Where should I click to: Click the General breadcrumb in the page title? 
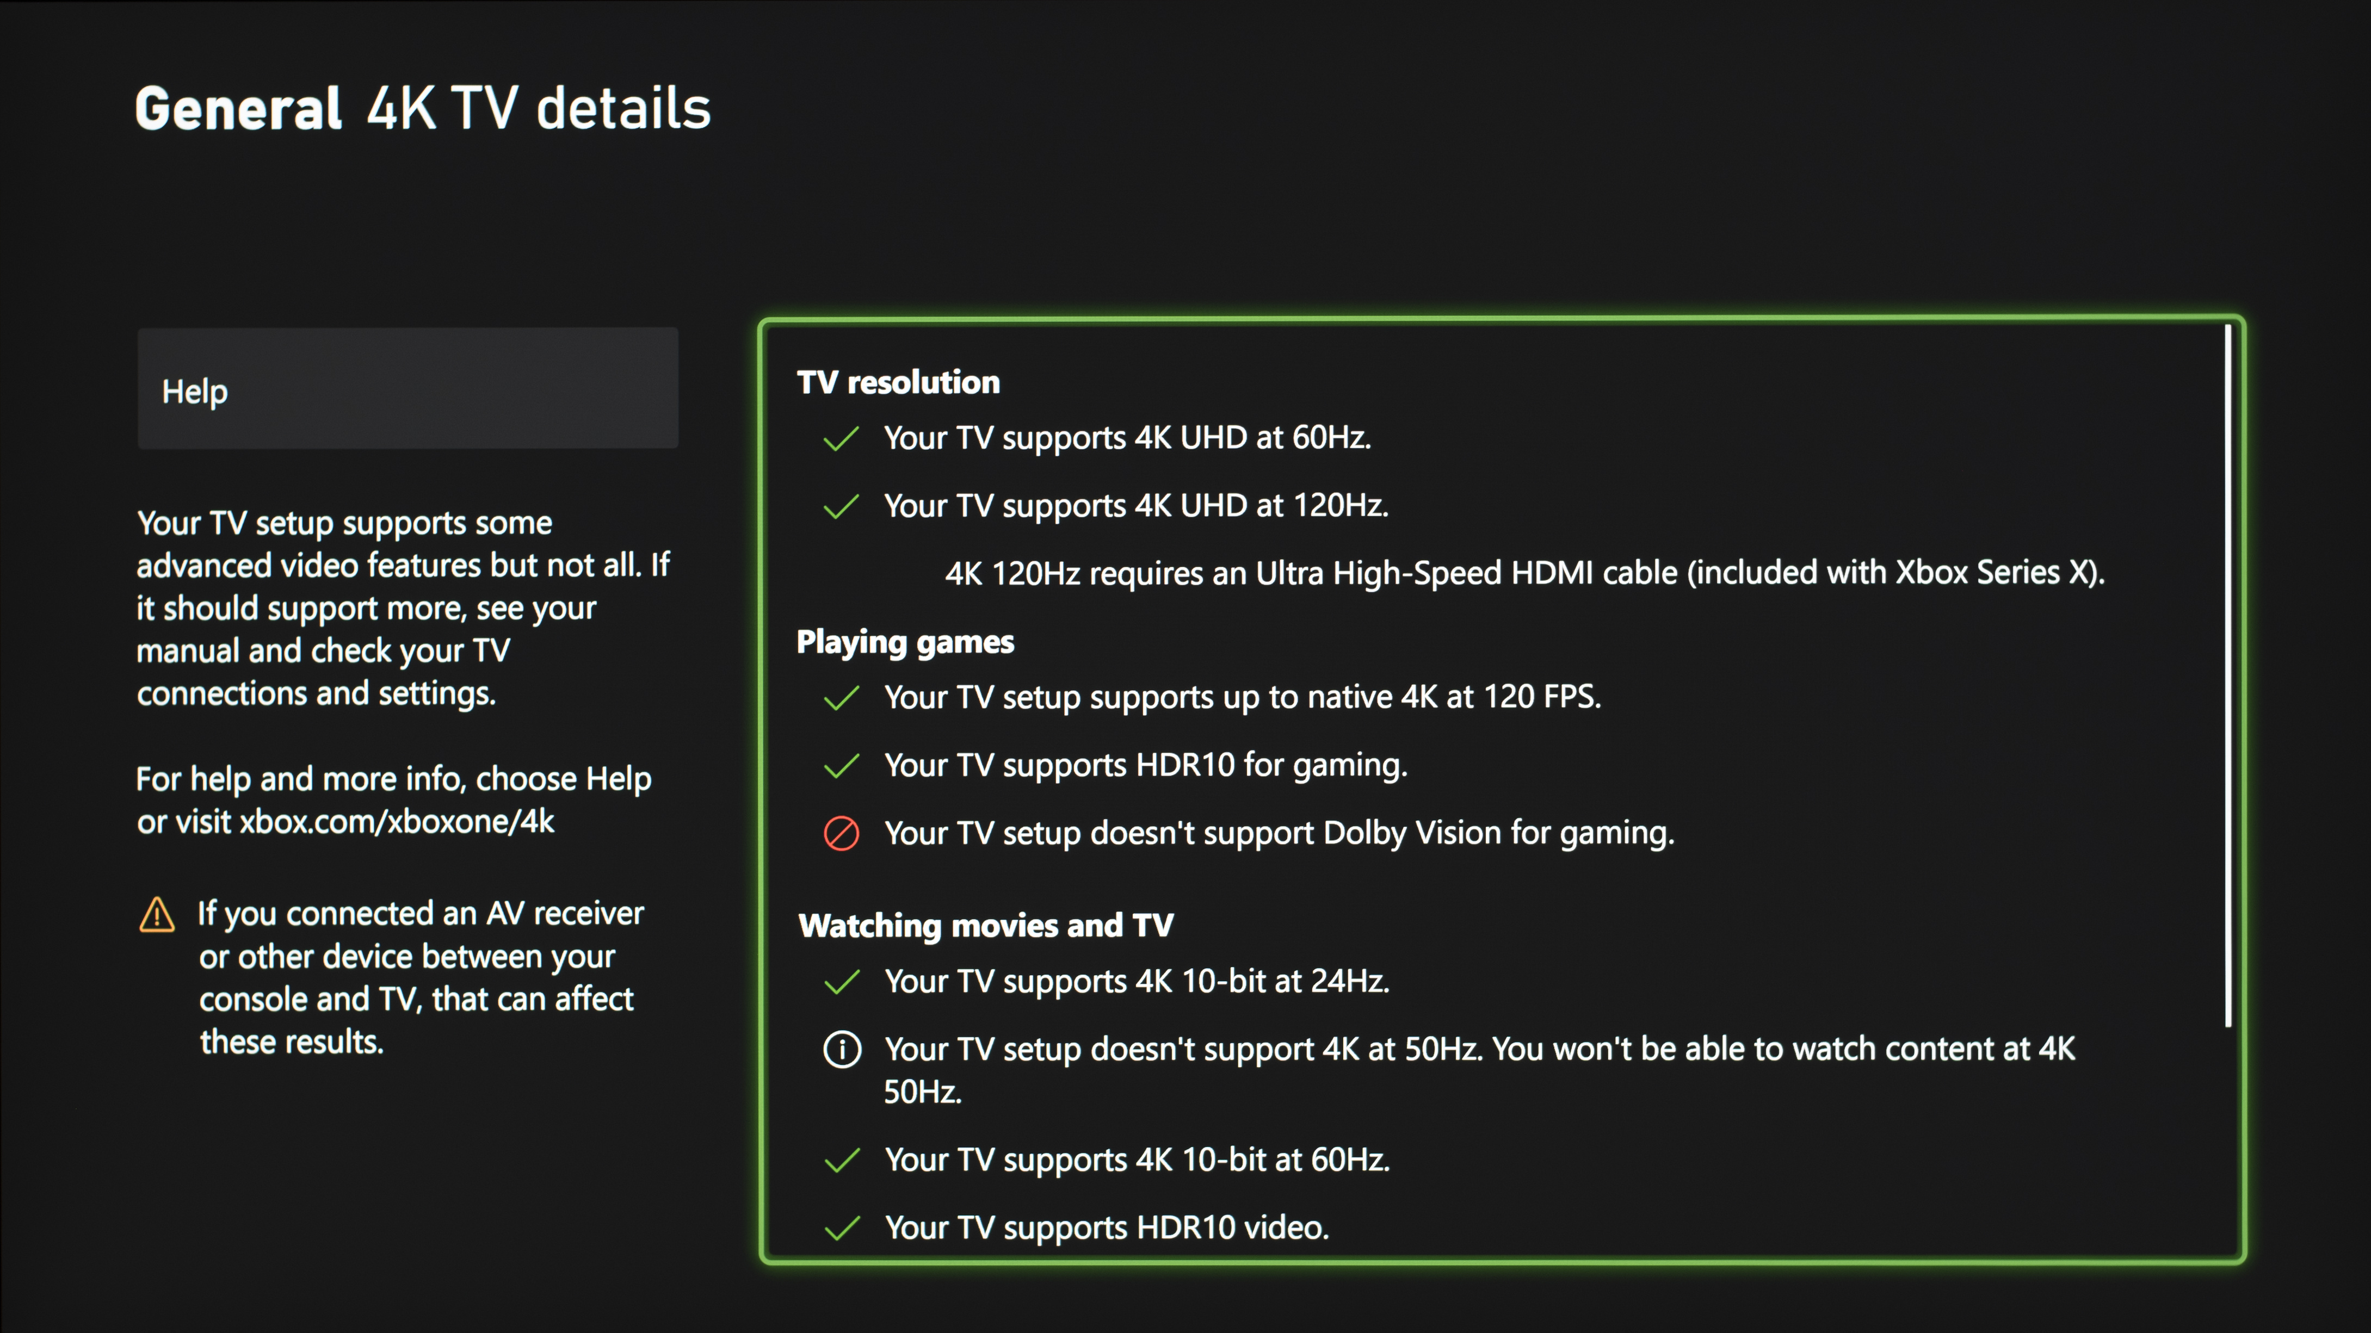click(238, 109)
